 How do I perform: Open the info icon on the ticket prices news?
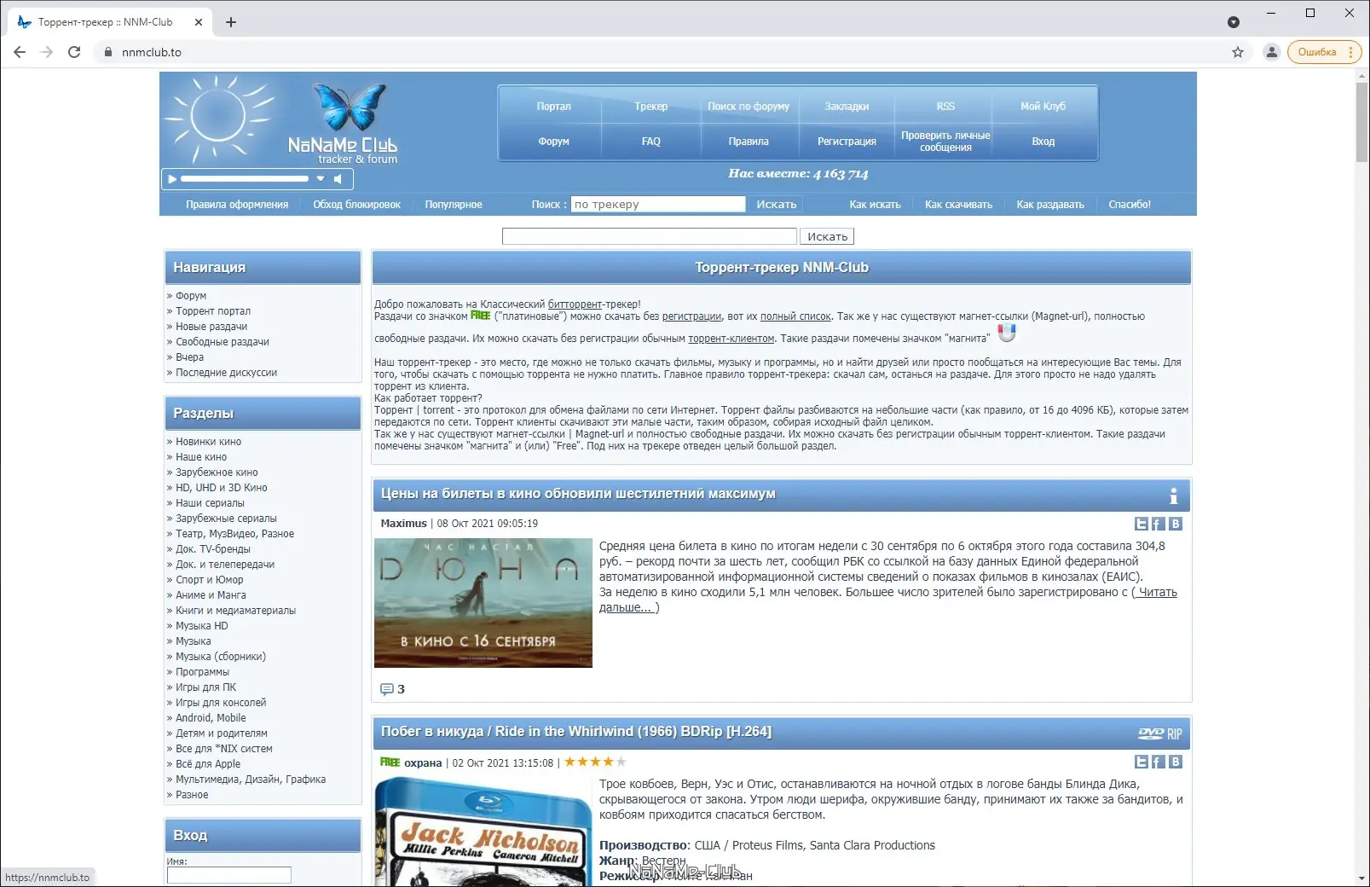point(1174,496)
